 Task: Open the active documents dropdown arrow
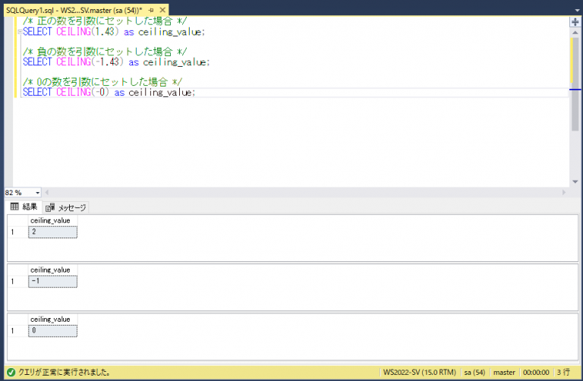pos(577,11)
